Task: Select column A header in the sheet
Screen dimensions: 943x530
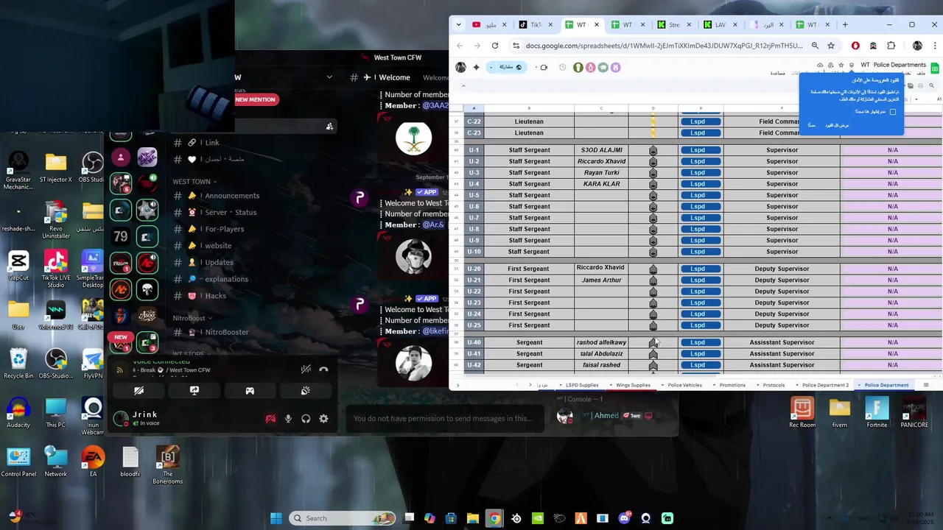Action: click(x=474, y=109)
